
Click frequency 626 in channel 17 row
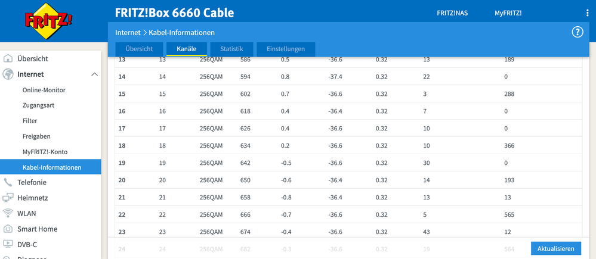pos(245,129)
